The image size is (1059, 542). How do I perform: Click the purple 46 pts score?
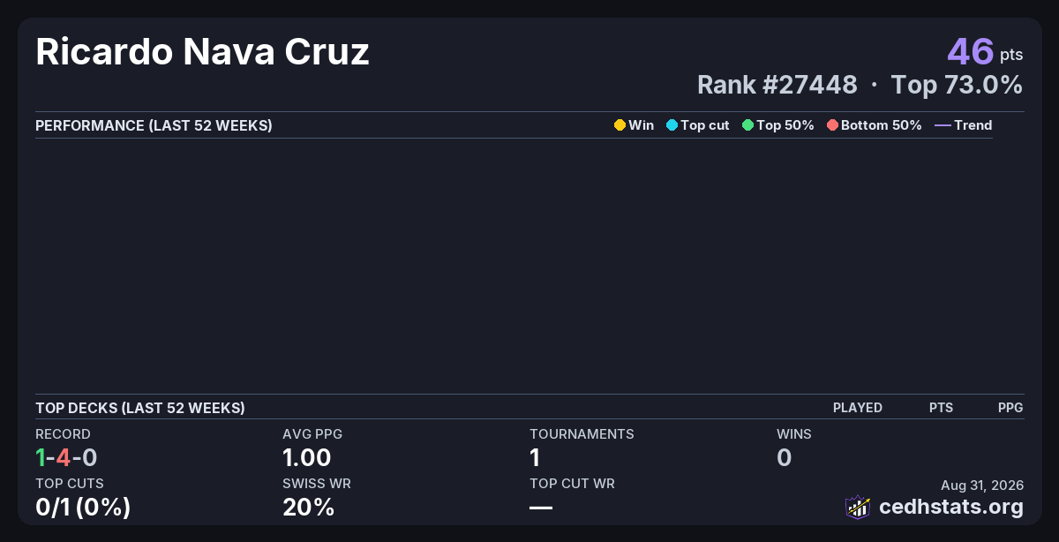tap(985, 52)
